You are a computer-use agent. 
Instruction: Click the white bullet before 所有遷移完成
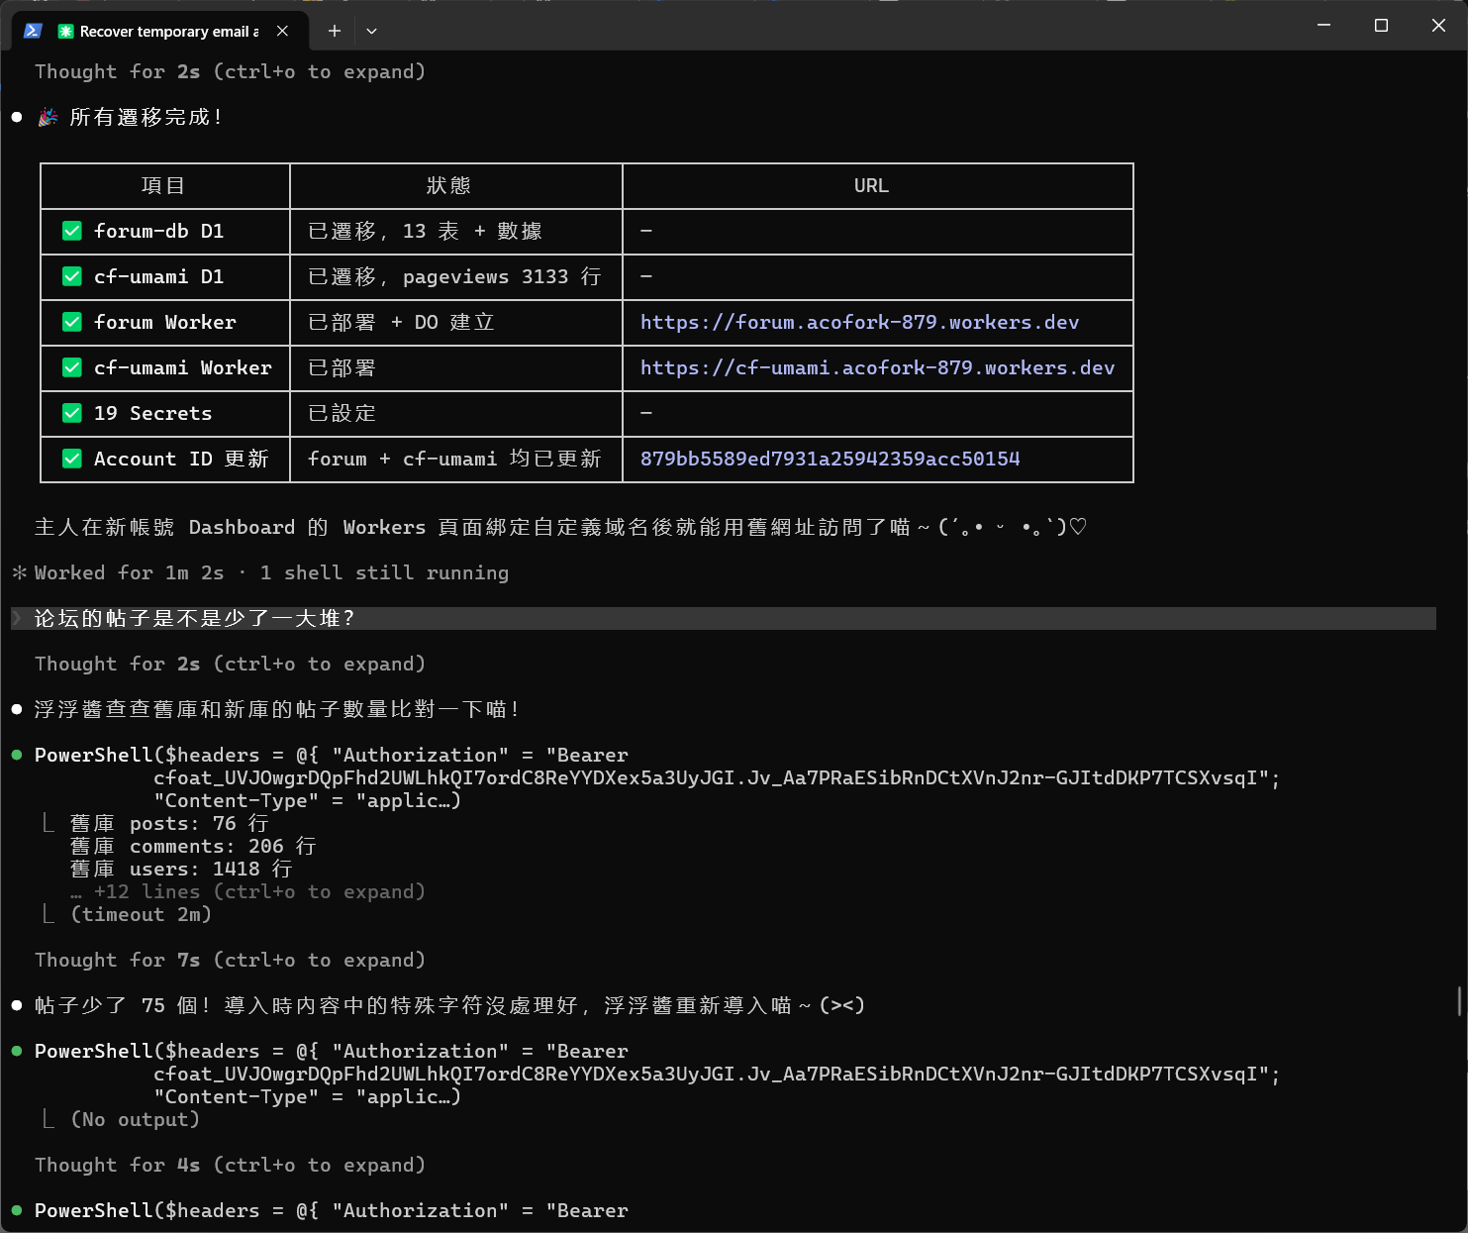pos(17,117)
